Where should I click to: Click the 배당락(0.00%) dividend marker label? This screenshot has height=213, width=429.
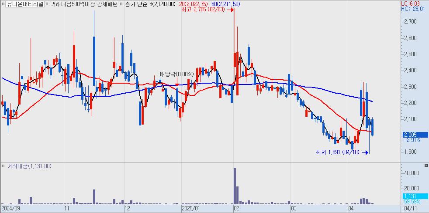[177, 74]
